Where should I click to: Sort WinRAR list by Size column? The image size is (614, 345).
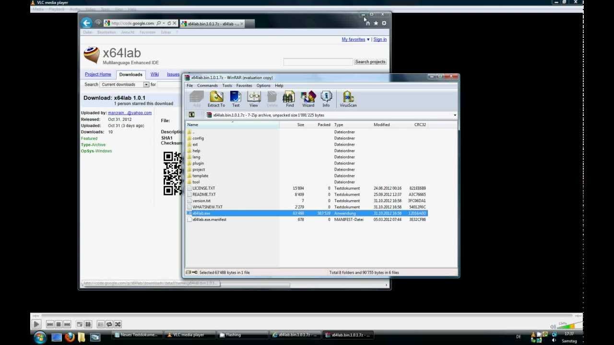(293, 125)
